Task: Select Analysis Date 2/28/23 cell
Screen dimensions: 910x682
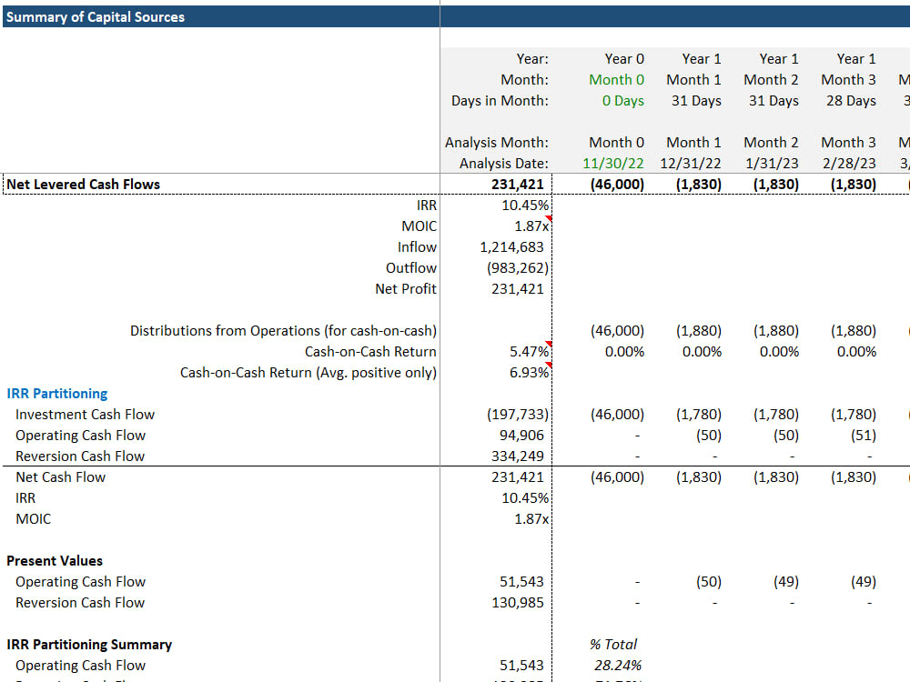Action: tap(848, 164)
